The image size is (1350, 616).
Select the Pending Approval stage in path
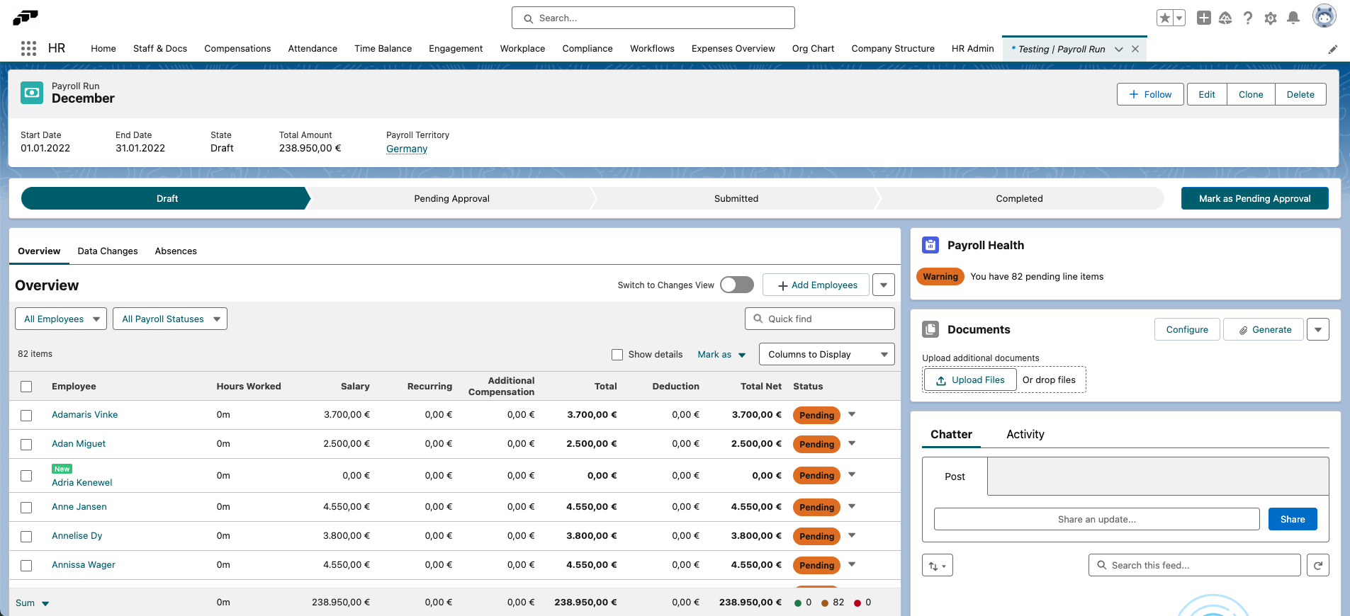pyautogui.click(x=451, y=199)
